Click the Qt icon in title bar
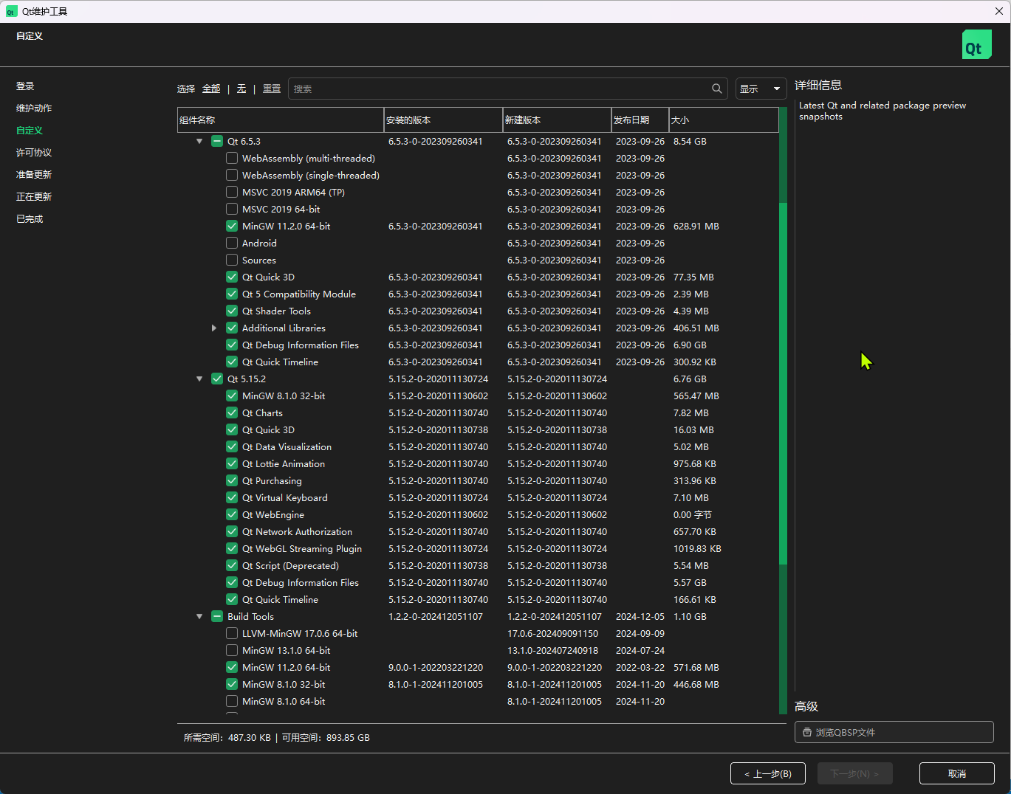The width and height of the screenshot is (1011, 794). [x=11, y=11]
